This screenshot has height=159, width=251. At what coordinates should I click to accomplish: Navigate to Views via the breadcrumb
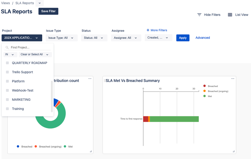[x=5, y=3]
